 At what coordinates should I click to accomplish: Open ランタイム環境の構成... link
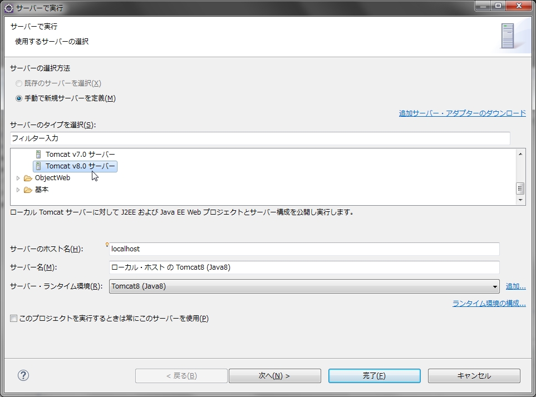[x=489, y=303]
